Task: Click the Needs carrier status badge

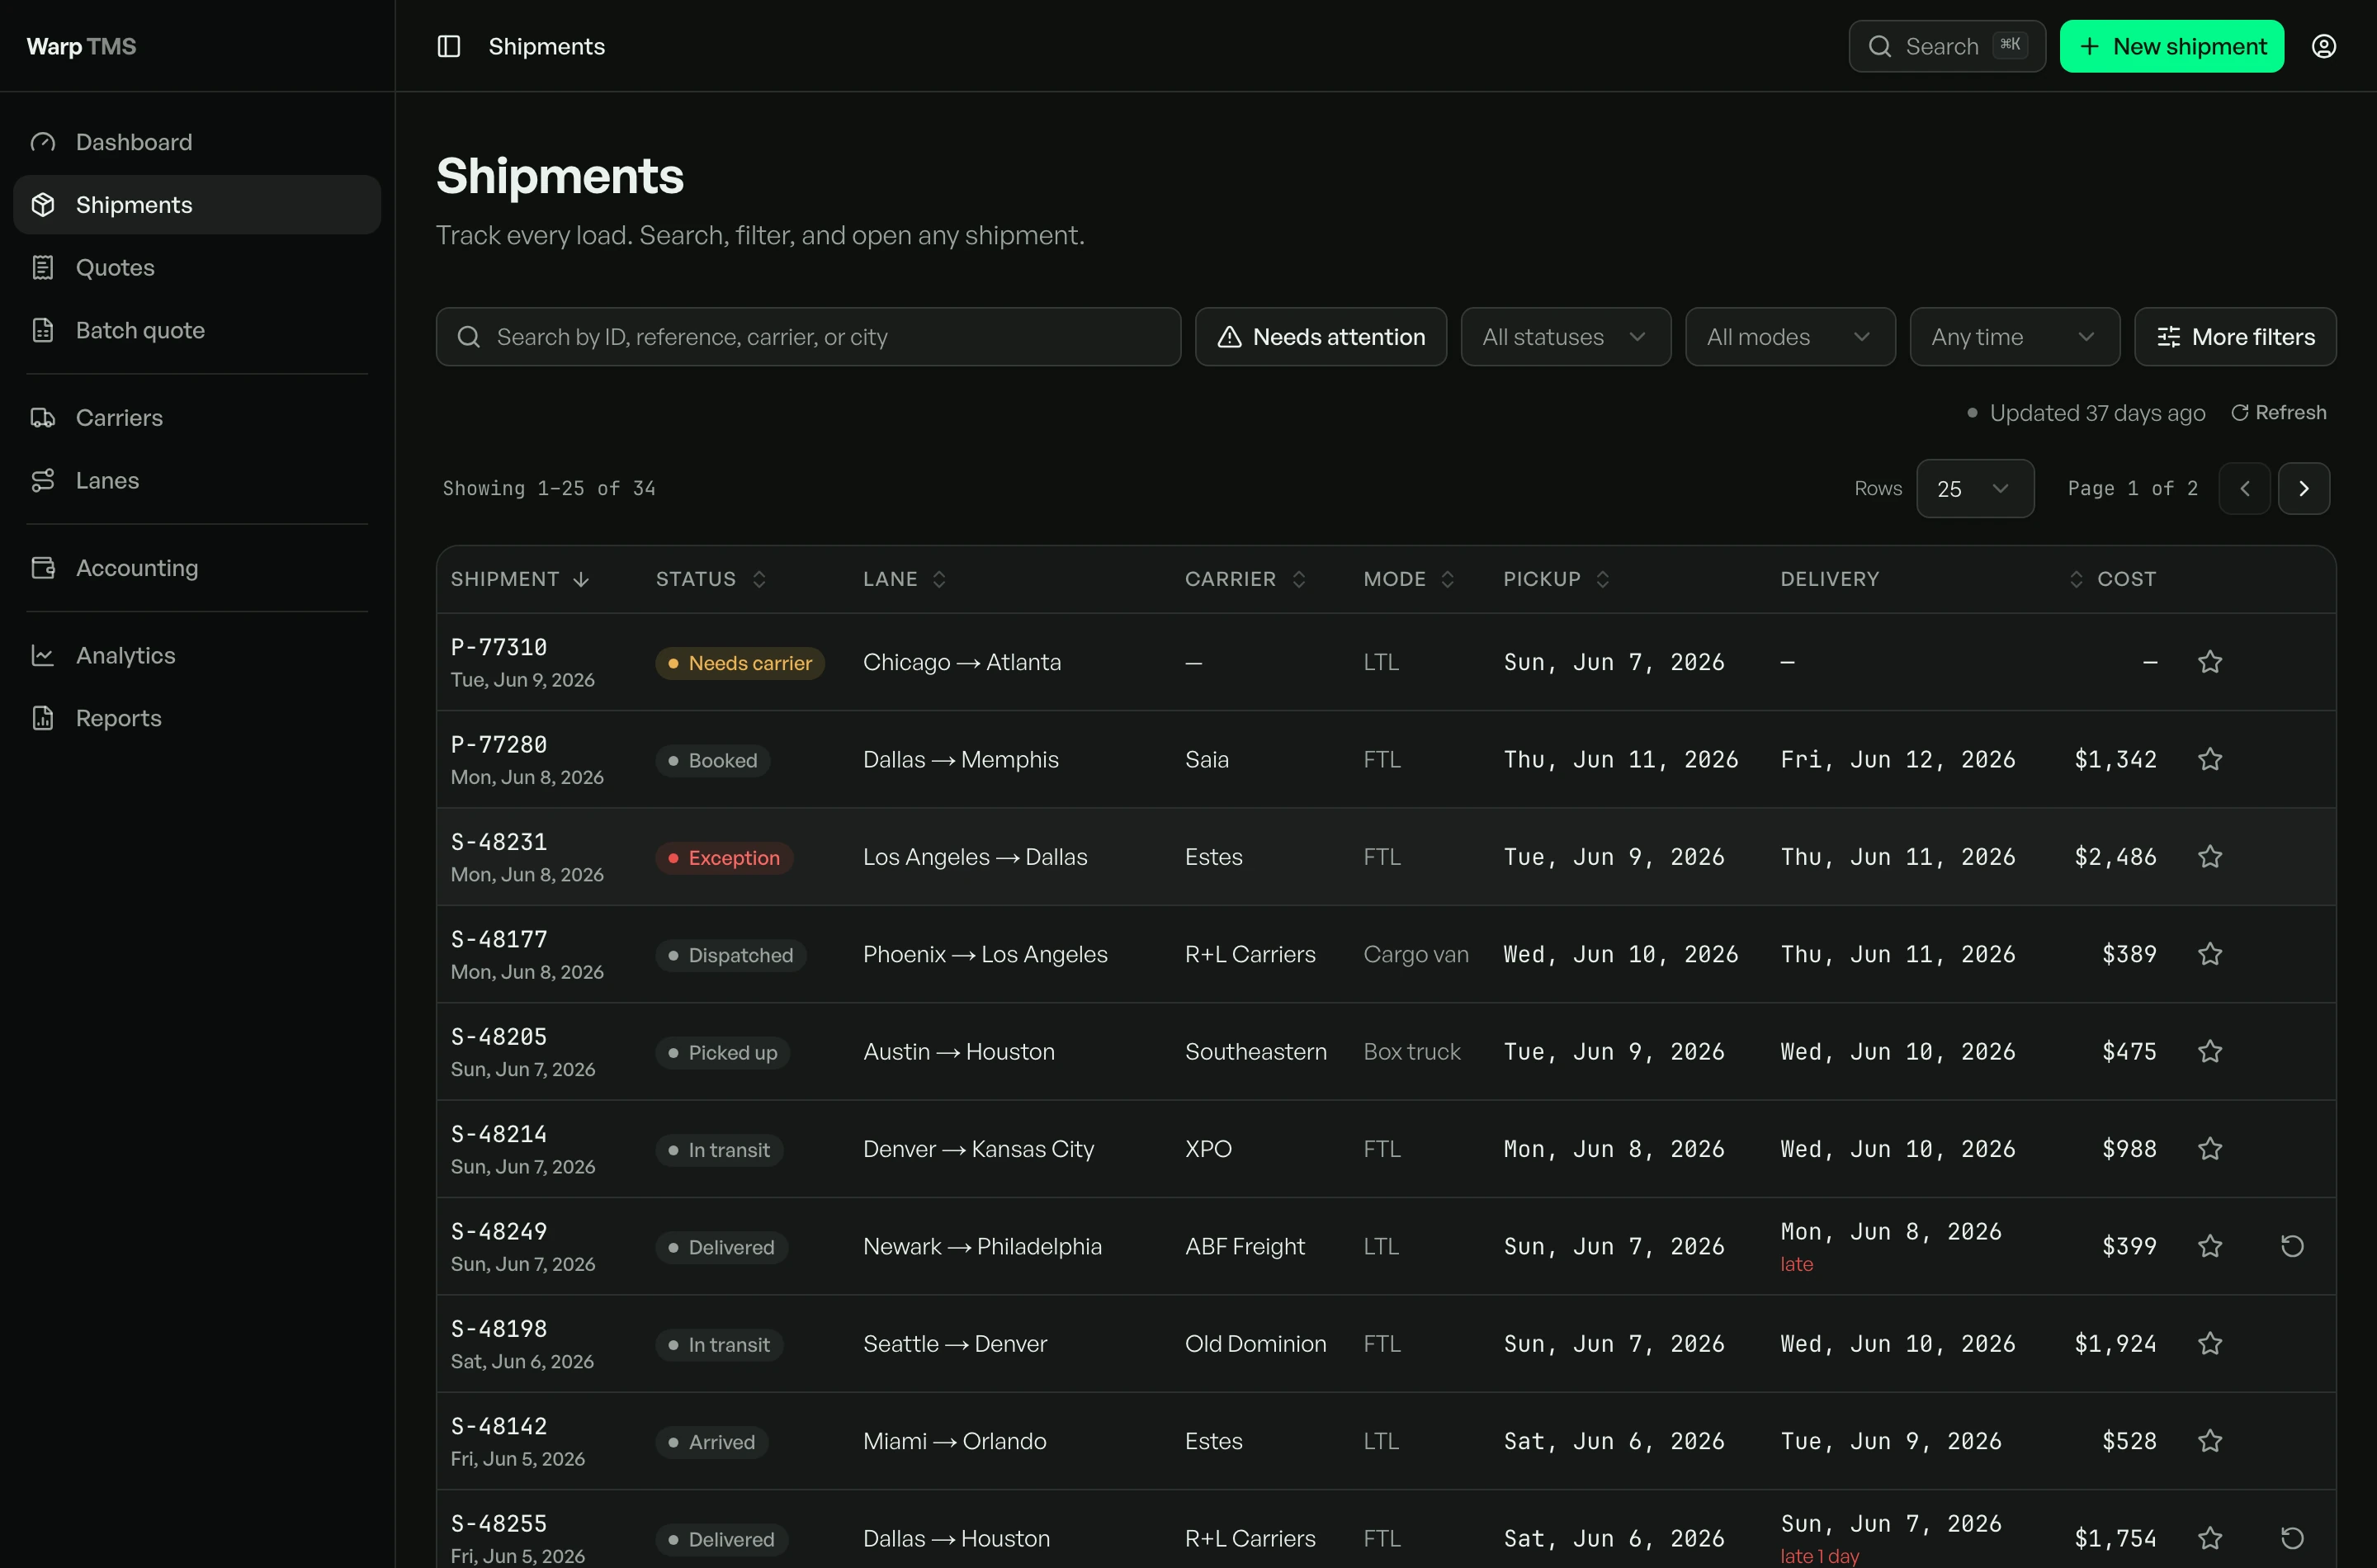Action: pyautogui.click(x=739, y=663)
